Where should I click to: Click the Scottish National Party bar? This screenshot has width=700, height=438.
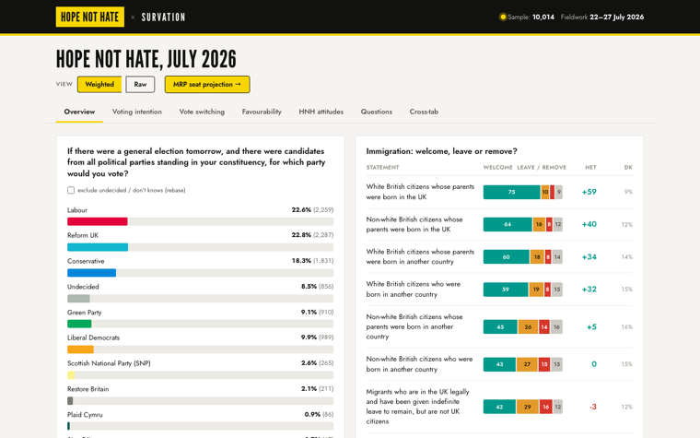tap(71, 375)
